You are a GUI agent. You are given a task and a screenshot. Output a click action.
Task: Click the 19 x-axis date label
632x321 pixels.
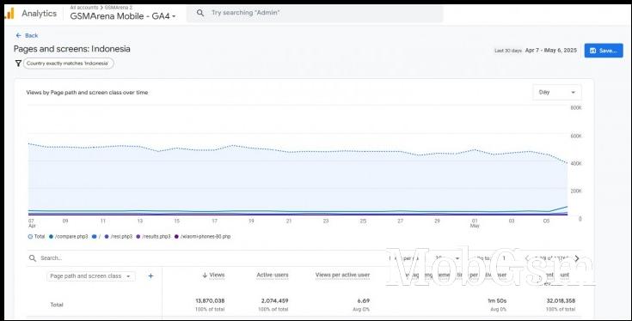[251, 221]
